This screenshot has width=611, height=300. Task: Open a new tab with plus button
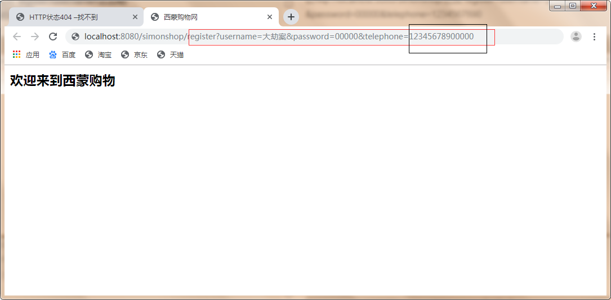291,17
